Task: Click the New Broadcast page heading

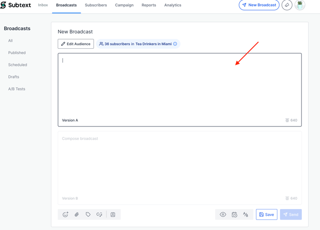Action: point(75,31)
